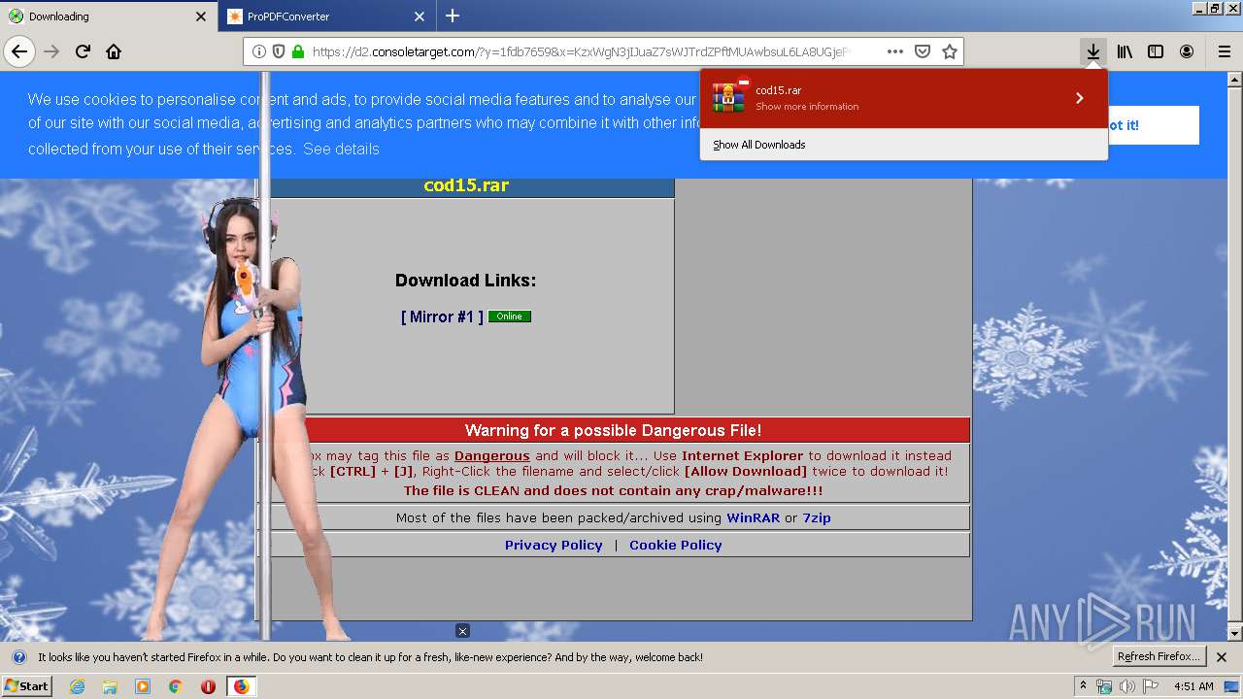1243x699 pixels.
Task: Open tracking protection shield icon
Action: click(279, 51)
